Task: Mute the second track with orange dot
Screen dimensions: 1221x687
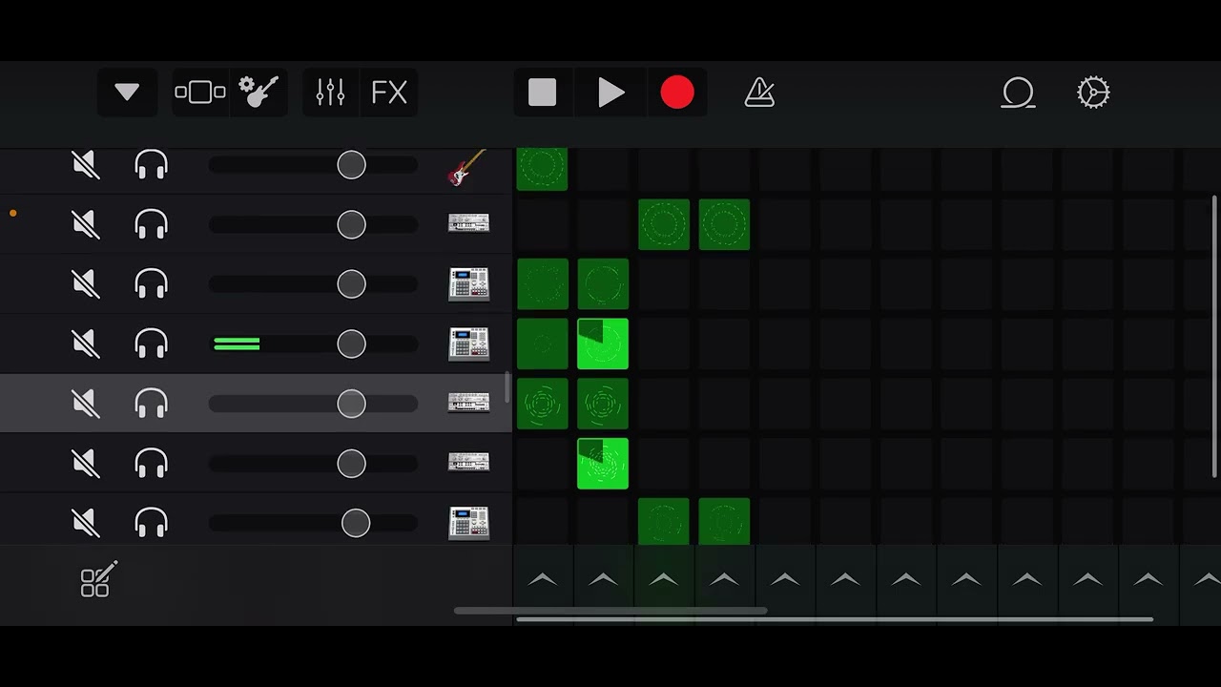Action: pyautogui.click(x=86, y=225)
